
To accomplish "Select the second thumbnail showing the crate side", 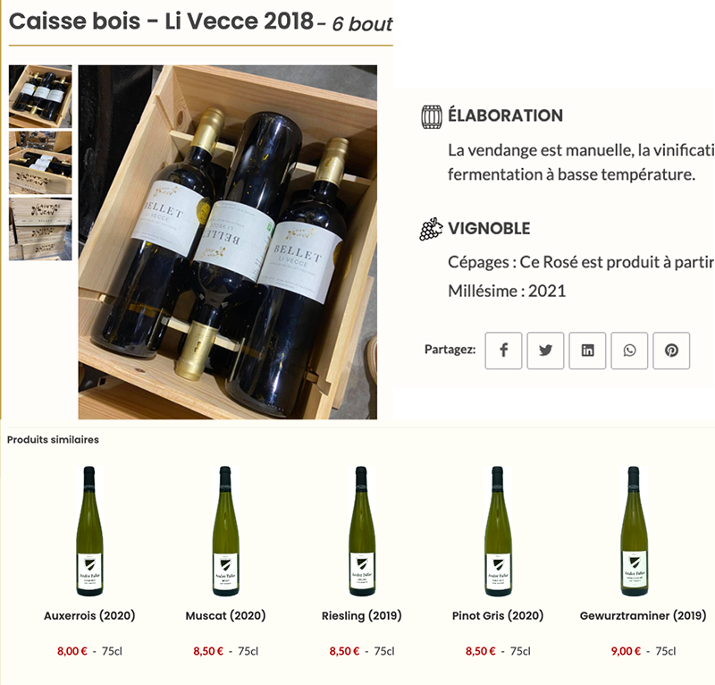I will point(40,163).
